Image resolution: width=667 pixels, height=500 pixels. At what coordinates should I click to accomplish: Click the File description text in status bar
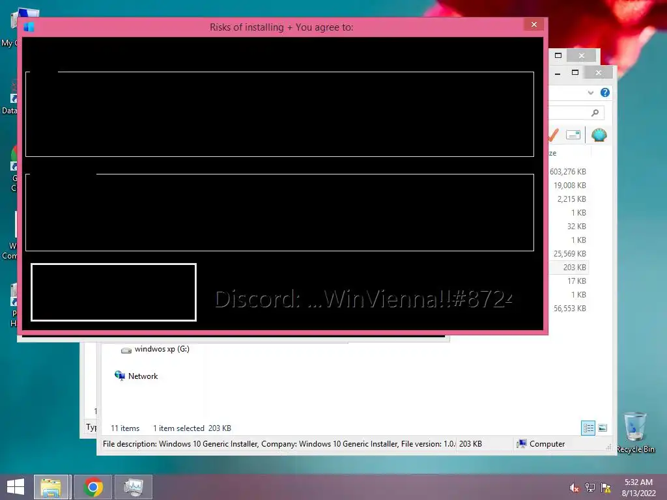click(279, 444)
